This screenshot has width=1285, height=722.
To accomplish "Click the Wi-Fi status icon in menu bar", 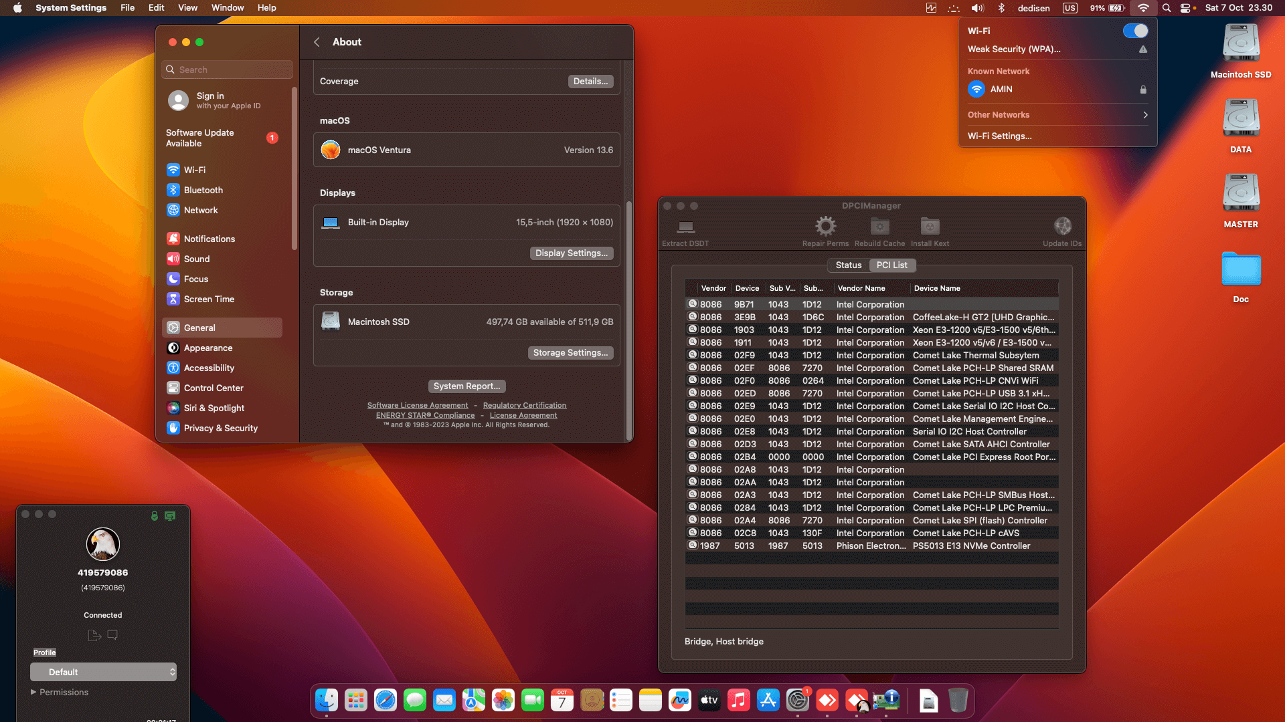I will (1143, 8).
